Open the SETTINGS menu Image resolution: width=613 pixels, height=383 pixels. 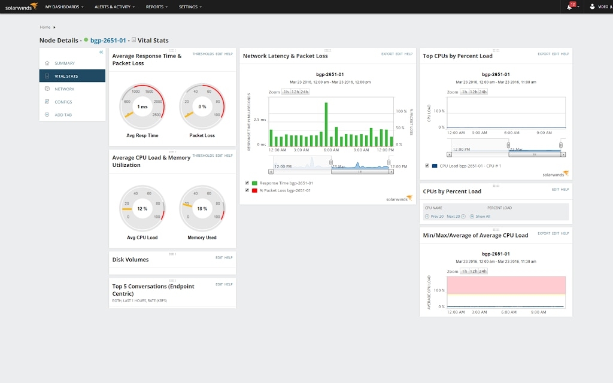pos(190,7)
